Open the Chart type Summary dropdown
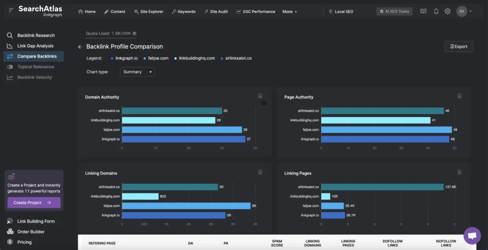Viewport: 488px width, 250px height. [137, 72]
